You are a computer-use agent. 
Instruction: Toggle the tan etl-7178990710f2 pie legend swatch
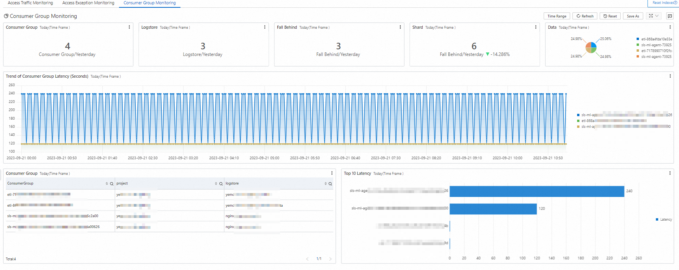pos(638,51)
